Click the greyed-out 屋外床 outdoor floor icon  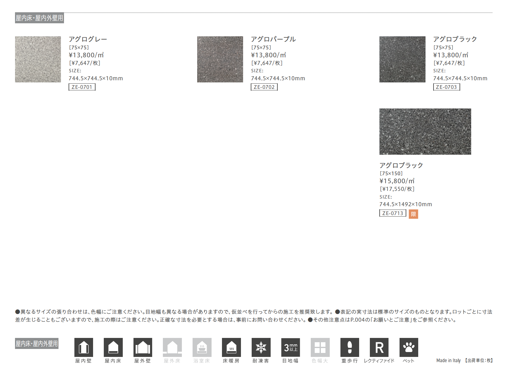[x=172, y=347]
